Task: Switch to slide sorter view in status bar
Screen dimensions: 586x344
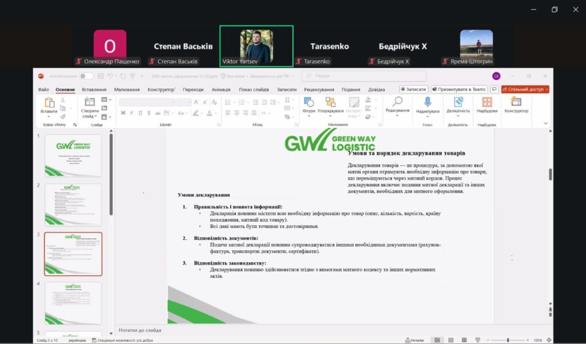Action: click(x=450, y=340)
